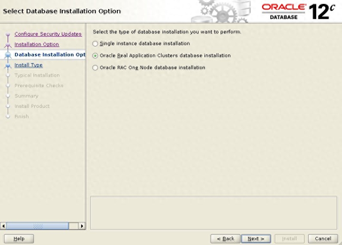The width and height of the screenshot is (342, 245).
Task: Cancel the database installation
Action: 323,239
